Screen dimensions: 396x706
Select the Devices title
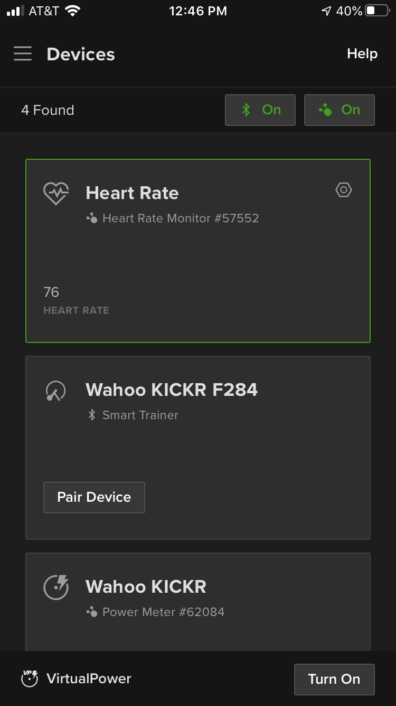80,53
